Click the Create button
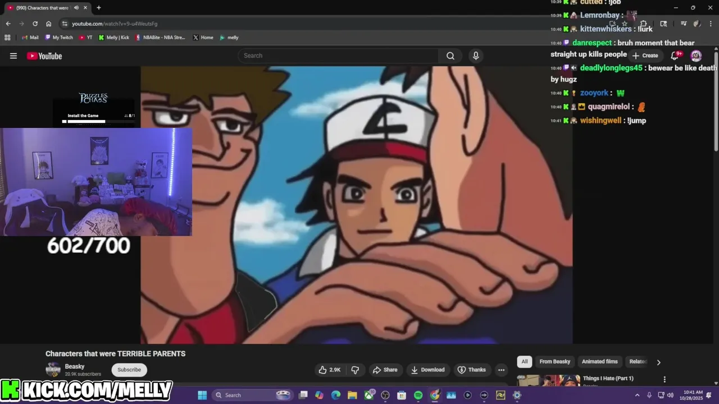This screenshot has height=404, width=719. pos(644,56)
